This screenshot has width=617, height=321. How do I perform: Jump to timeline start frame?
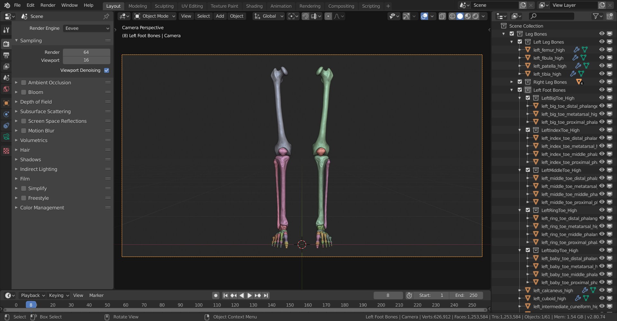coord(226,295)
